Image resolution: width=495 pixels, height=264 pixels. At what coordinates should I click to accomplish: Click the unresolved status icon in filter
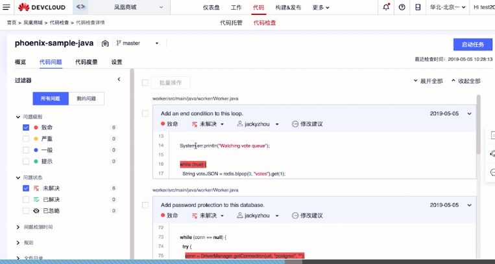[36, 188]
